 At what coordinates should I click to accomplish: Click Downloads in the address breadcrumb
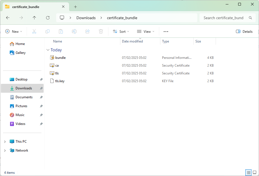[x=86, y=18]
